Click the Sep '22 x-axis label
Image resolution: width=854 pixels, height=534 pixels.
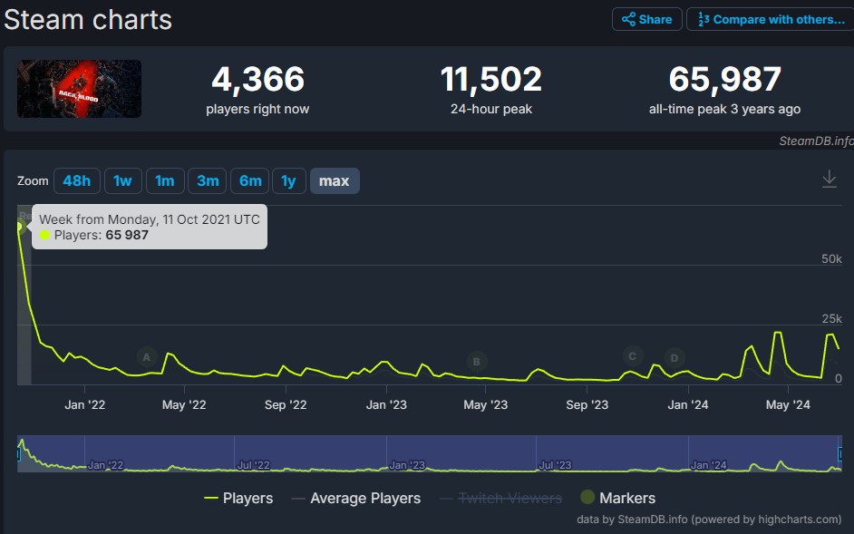[x=286, y=405]
